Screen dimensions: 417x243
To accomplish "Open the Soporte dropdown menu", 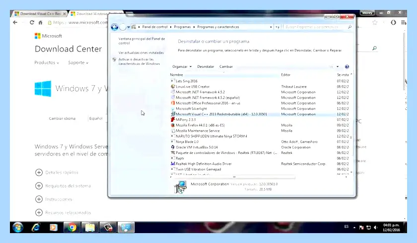I will tap(78, 63).
